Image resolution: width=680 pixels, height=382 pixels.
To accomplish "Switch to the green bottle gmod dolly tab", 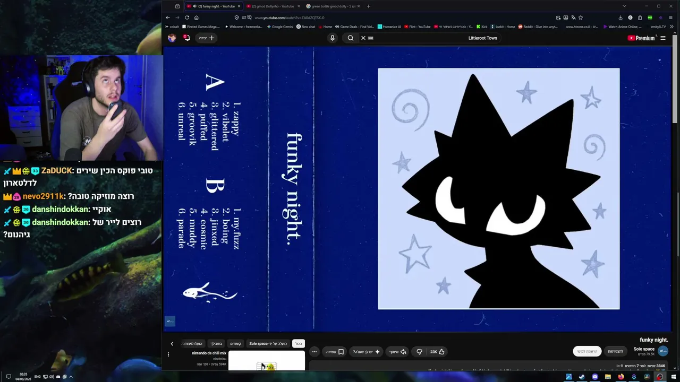I will (332, 6).
